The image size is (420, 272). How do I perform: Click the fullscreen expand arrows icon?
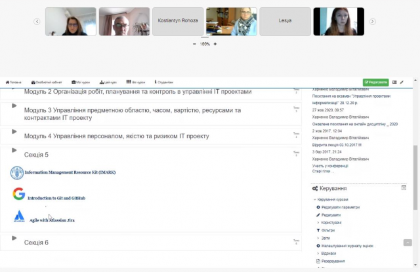[402, 82]
